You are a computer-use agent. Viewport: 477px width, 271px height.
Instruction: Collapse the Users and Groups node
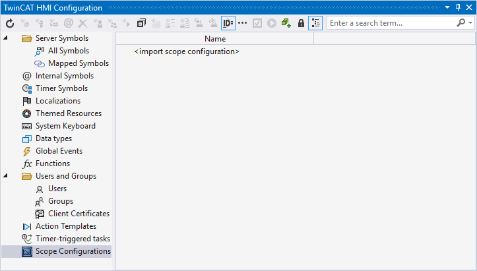[x=5, y=175]
